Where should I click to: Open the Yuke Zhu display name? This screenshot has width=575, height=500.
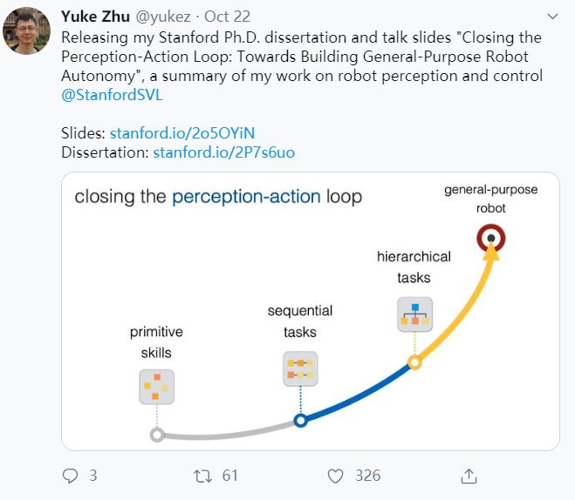pos(95,17)
